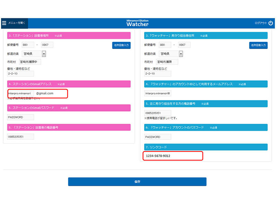Click the station Gmail address field
Screen dimensions: 277x208
point(21,93)
